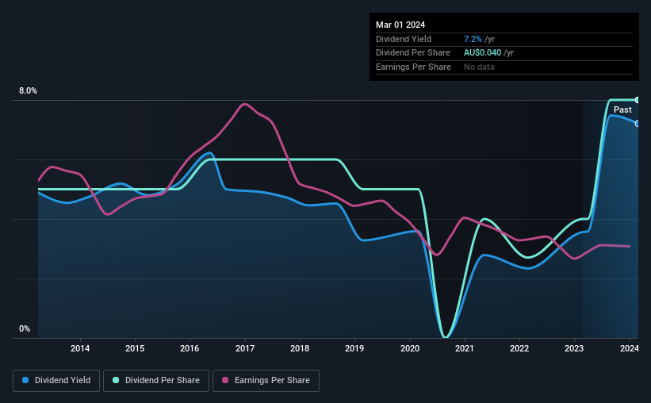Screen dimensions: 651x403
Task: Click the AU$0.040 dividend per share value
Action: coord(482,53)
